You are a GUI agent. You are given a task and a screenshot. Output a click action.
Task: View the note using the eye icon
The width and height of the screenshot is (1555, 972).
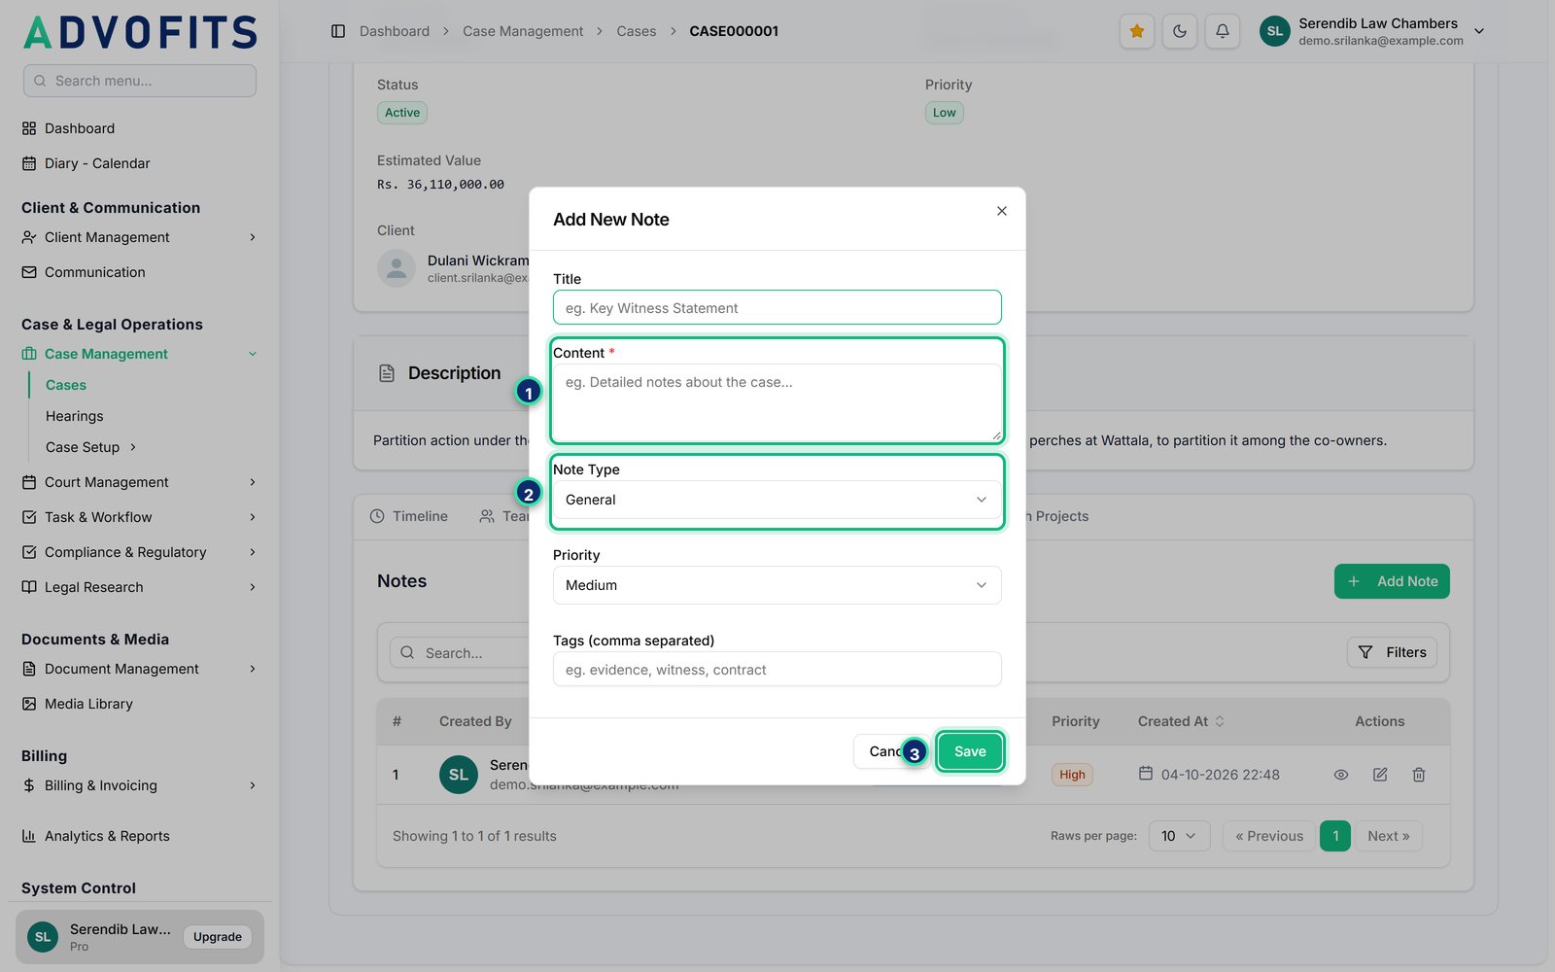[x=1341, y=775]
